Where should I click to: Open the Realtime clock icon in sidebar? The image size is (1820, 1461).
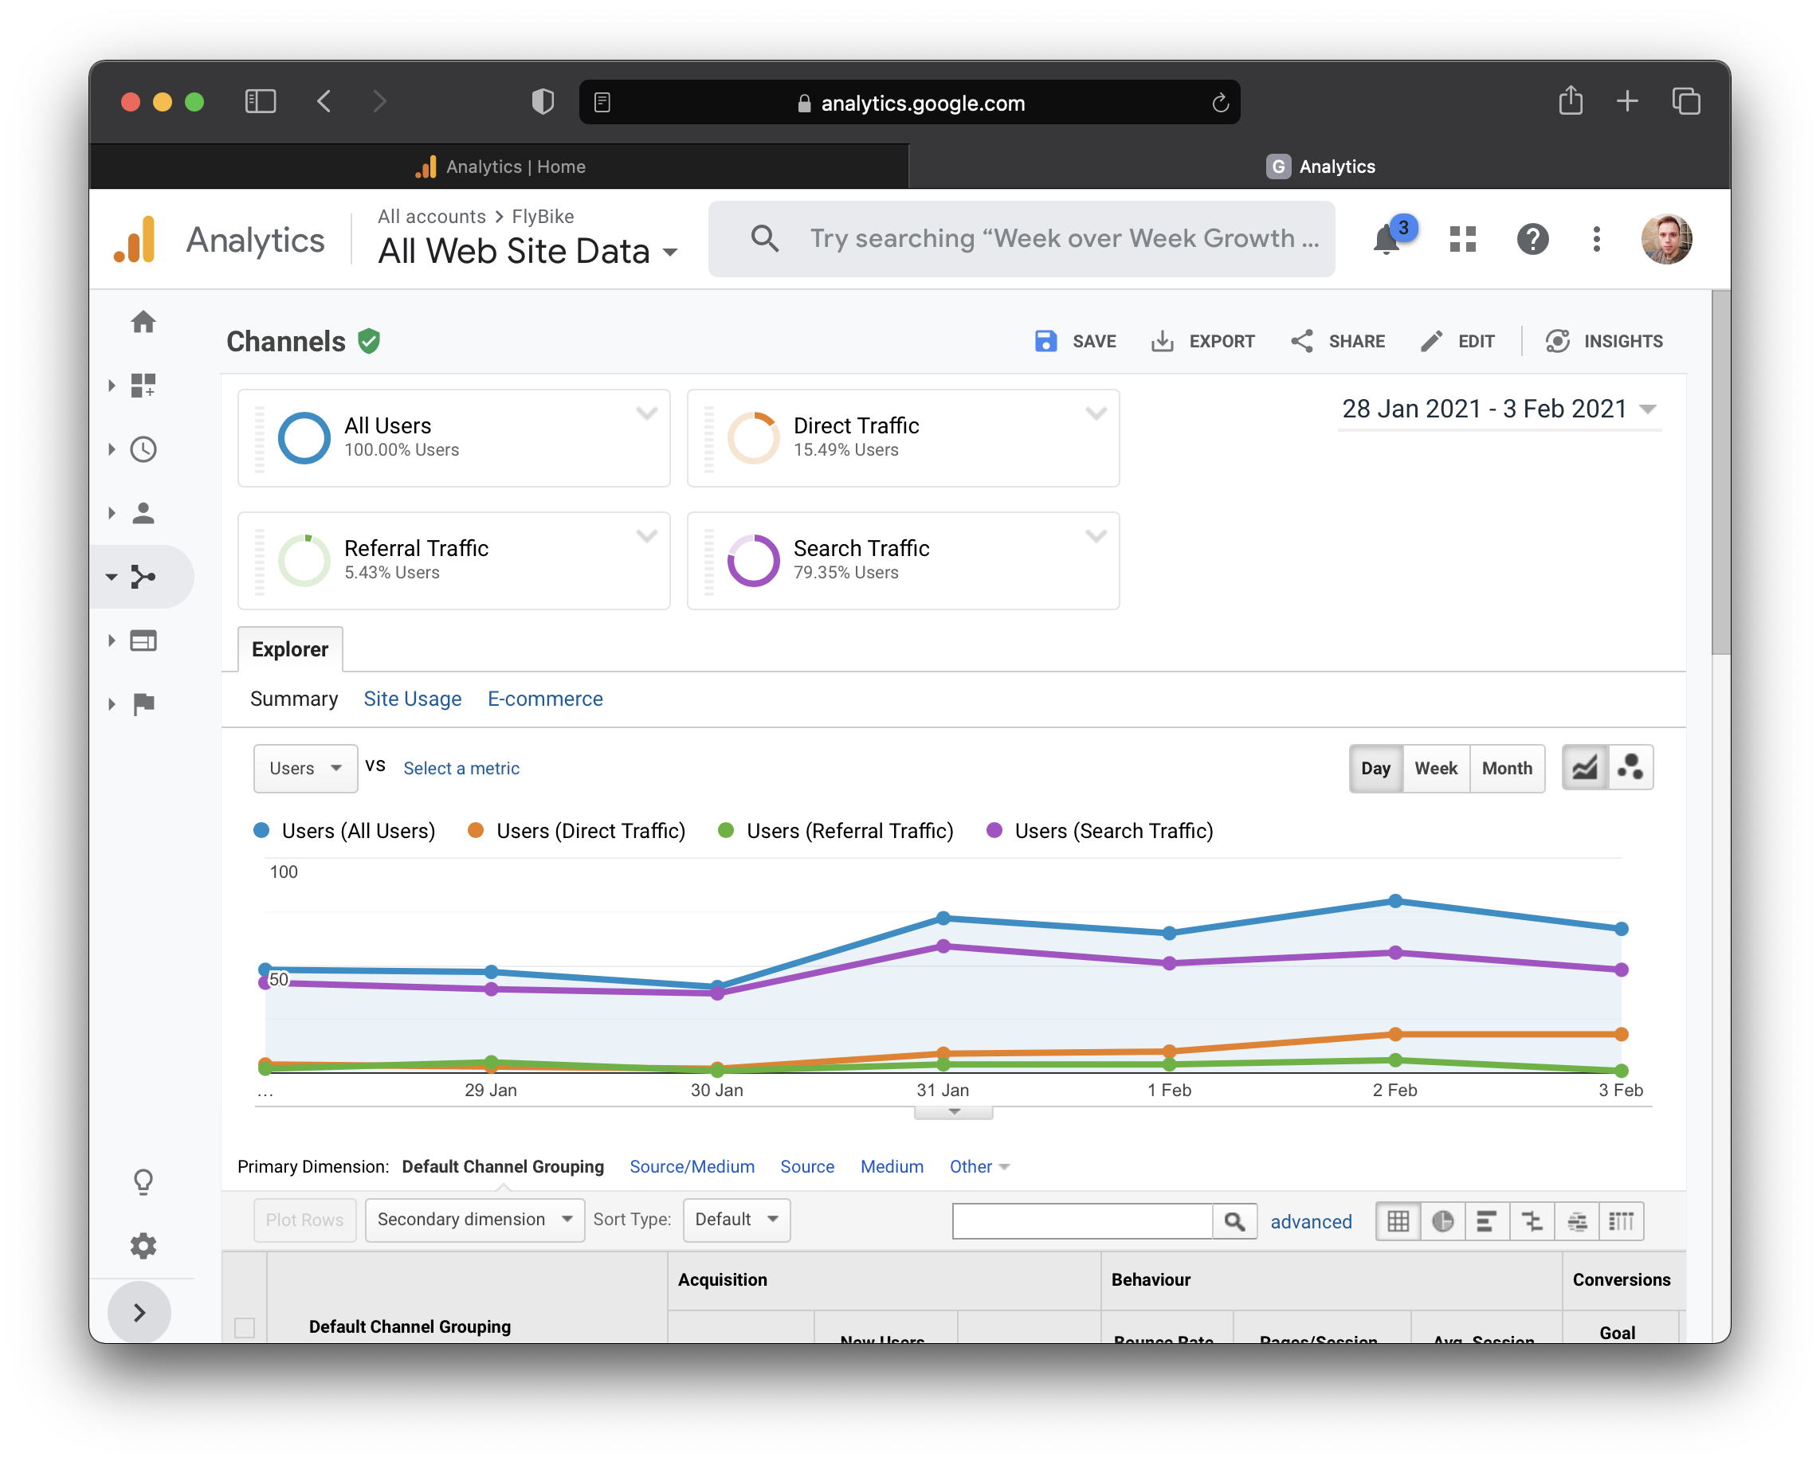coord(143,450)
